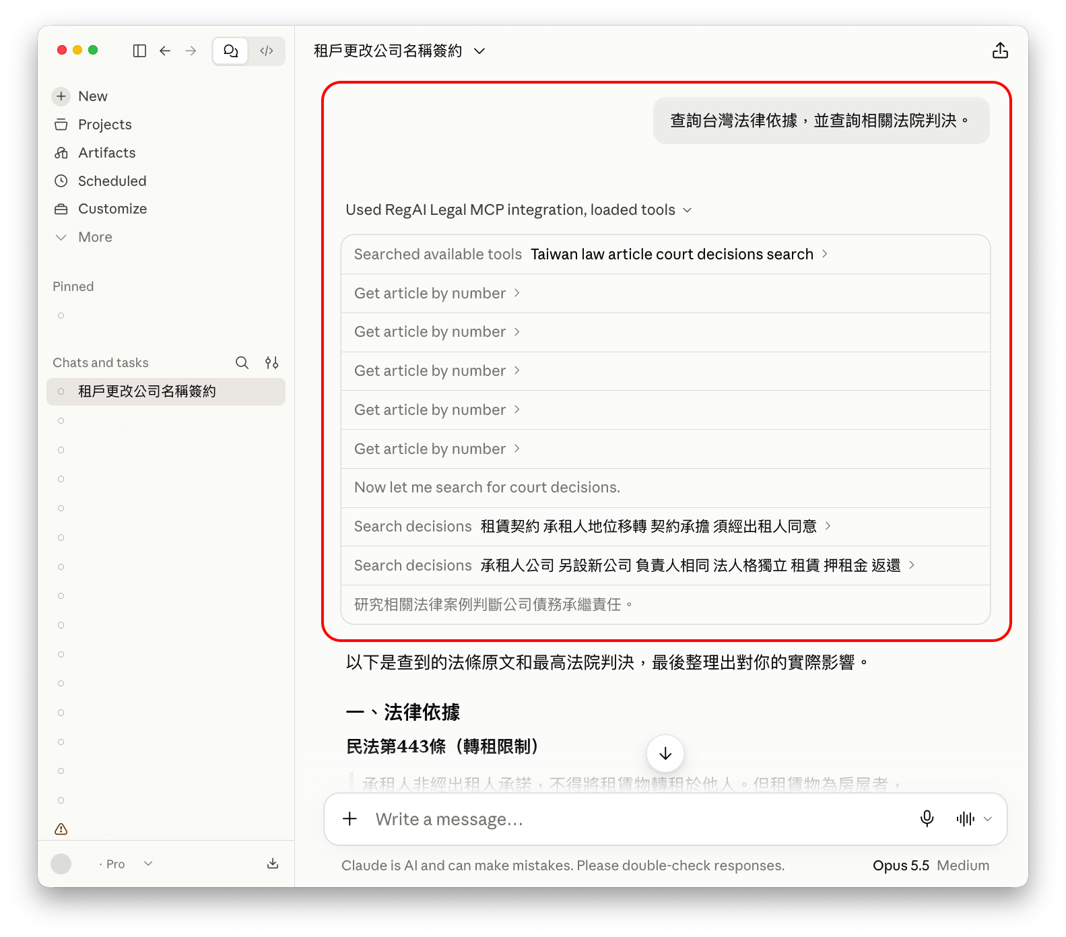1066x937 pixels.
Task: Collapse the Used RegAI Legal MCP integration summary
Action: pyautogui.click(x=519, y=210)
